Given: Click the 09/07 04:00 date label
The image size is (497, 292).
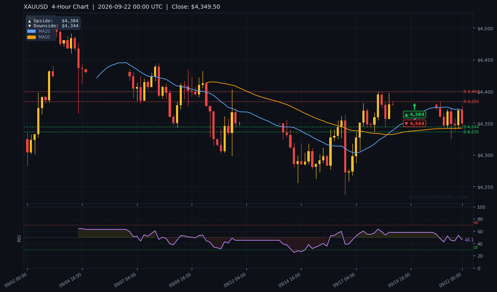Looking at the screenshot, I should [x=126, y=280].
